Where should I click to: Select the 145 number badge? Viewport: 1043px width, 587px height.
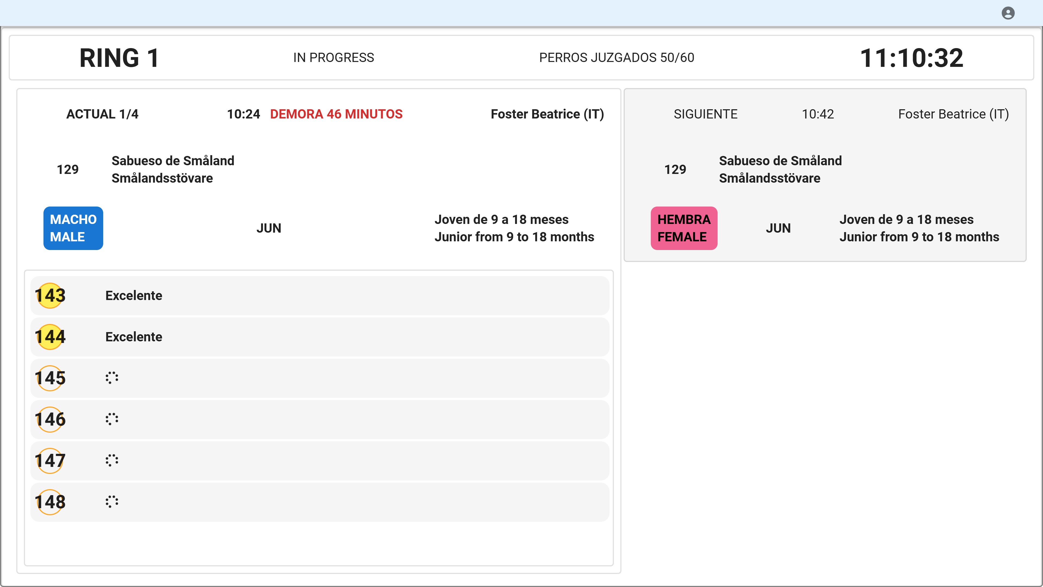(50, 378)
